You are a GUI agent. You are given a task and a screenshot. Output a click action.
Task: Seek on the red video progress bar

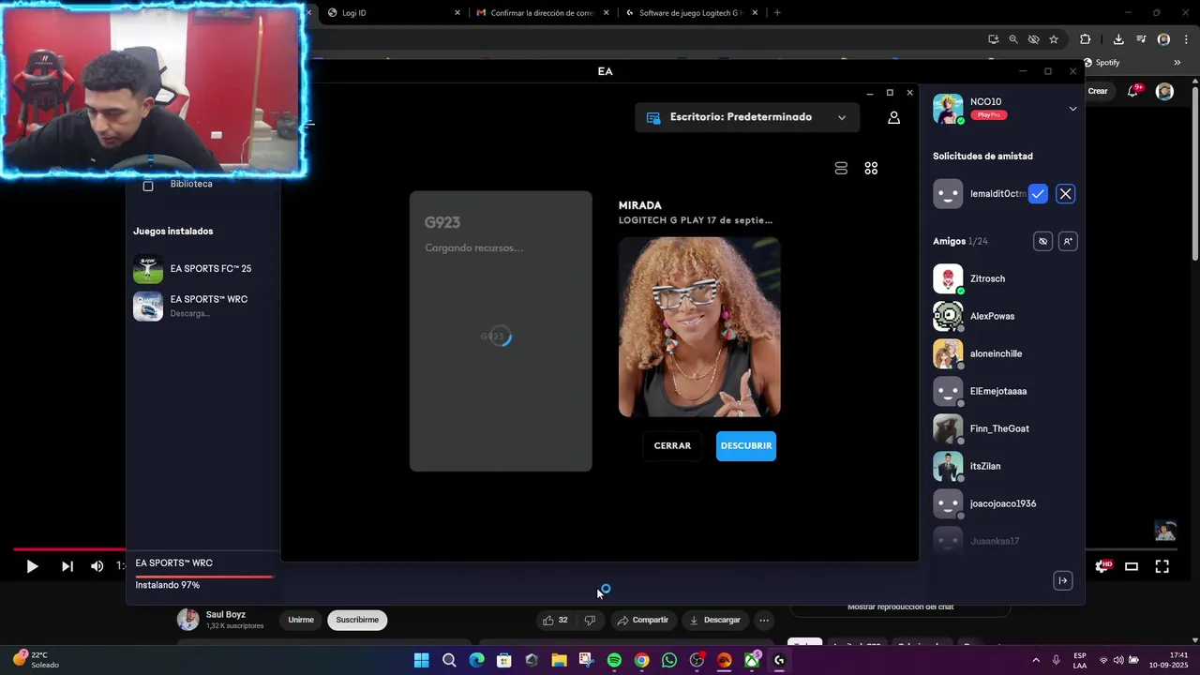[69, 549]
